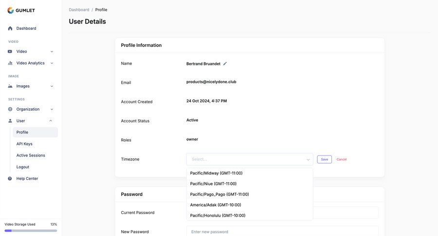438x236 pixels.
Task: Click the 13% storage usage value
Action: 54,224
